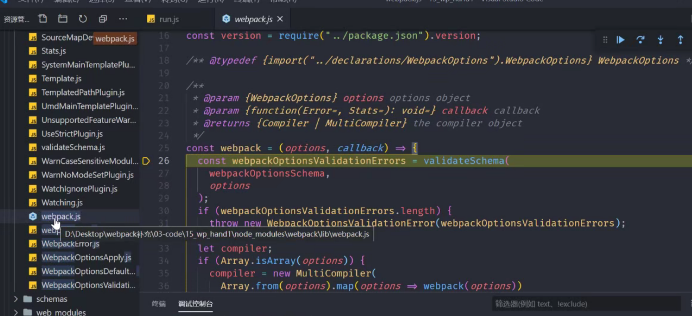
Task: Expand the web_modules folder
Action: pos(16,312)
